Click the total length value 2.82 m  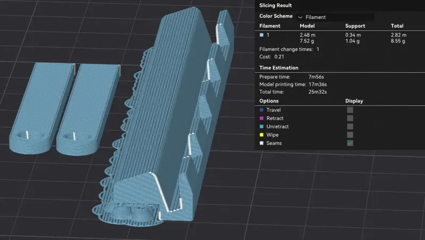coord(398,35)
